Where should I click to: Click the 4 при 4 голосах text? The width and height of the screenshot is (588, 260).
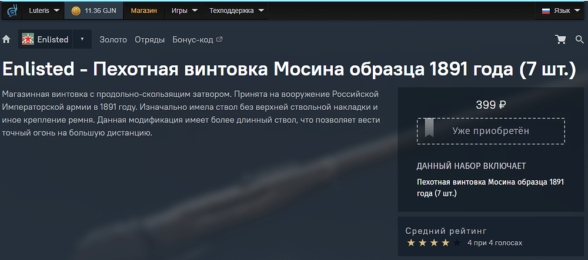[495, 243]
